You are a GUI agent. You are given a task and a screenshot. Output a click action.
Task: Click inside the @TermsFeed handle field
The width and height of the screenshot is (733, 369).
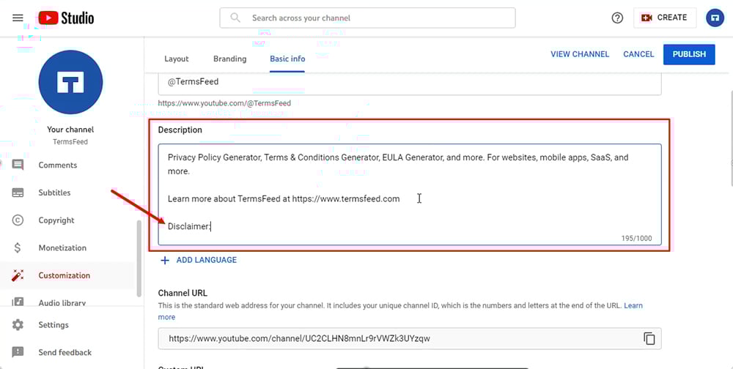(410, 83)
